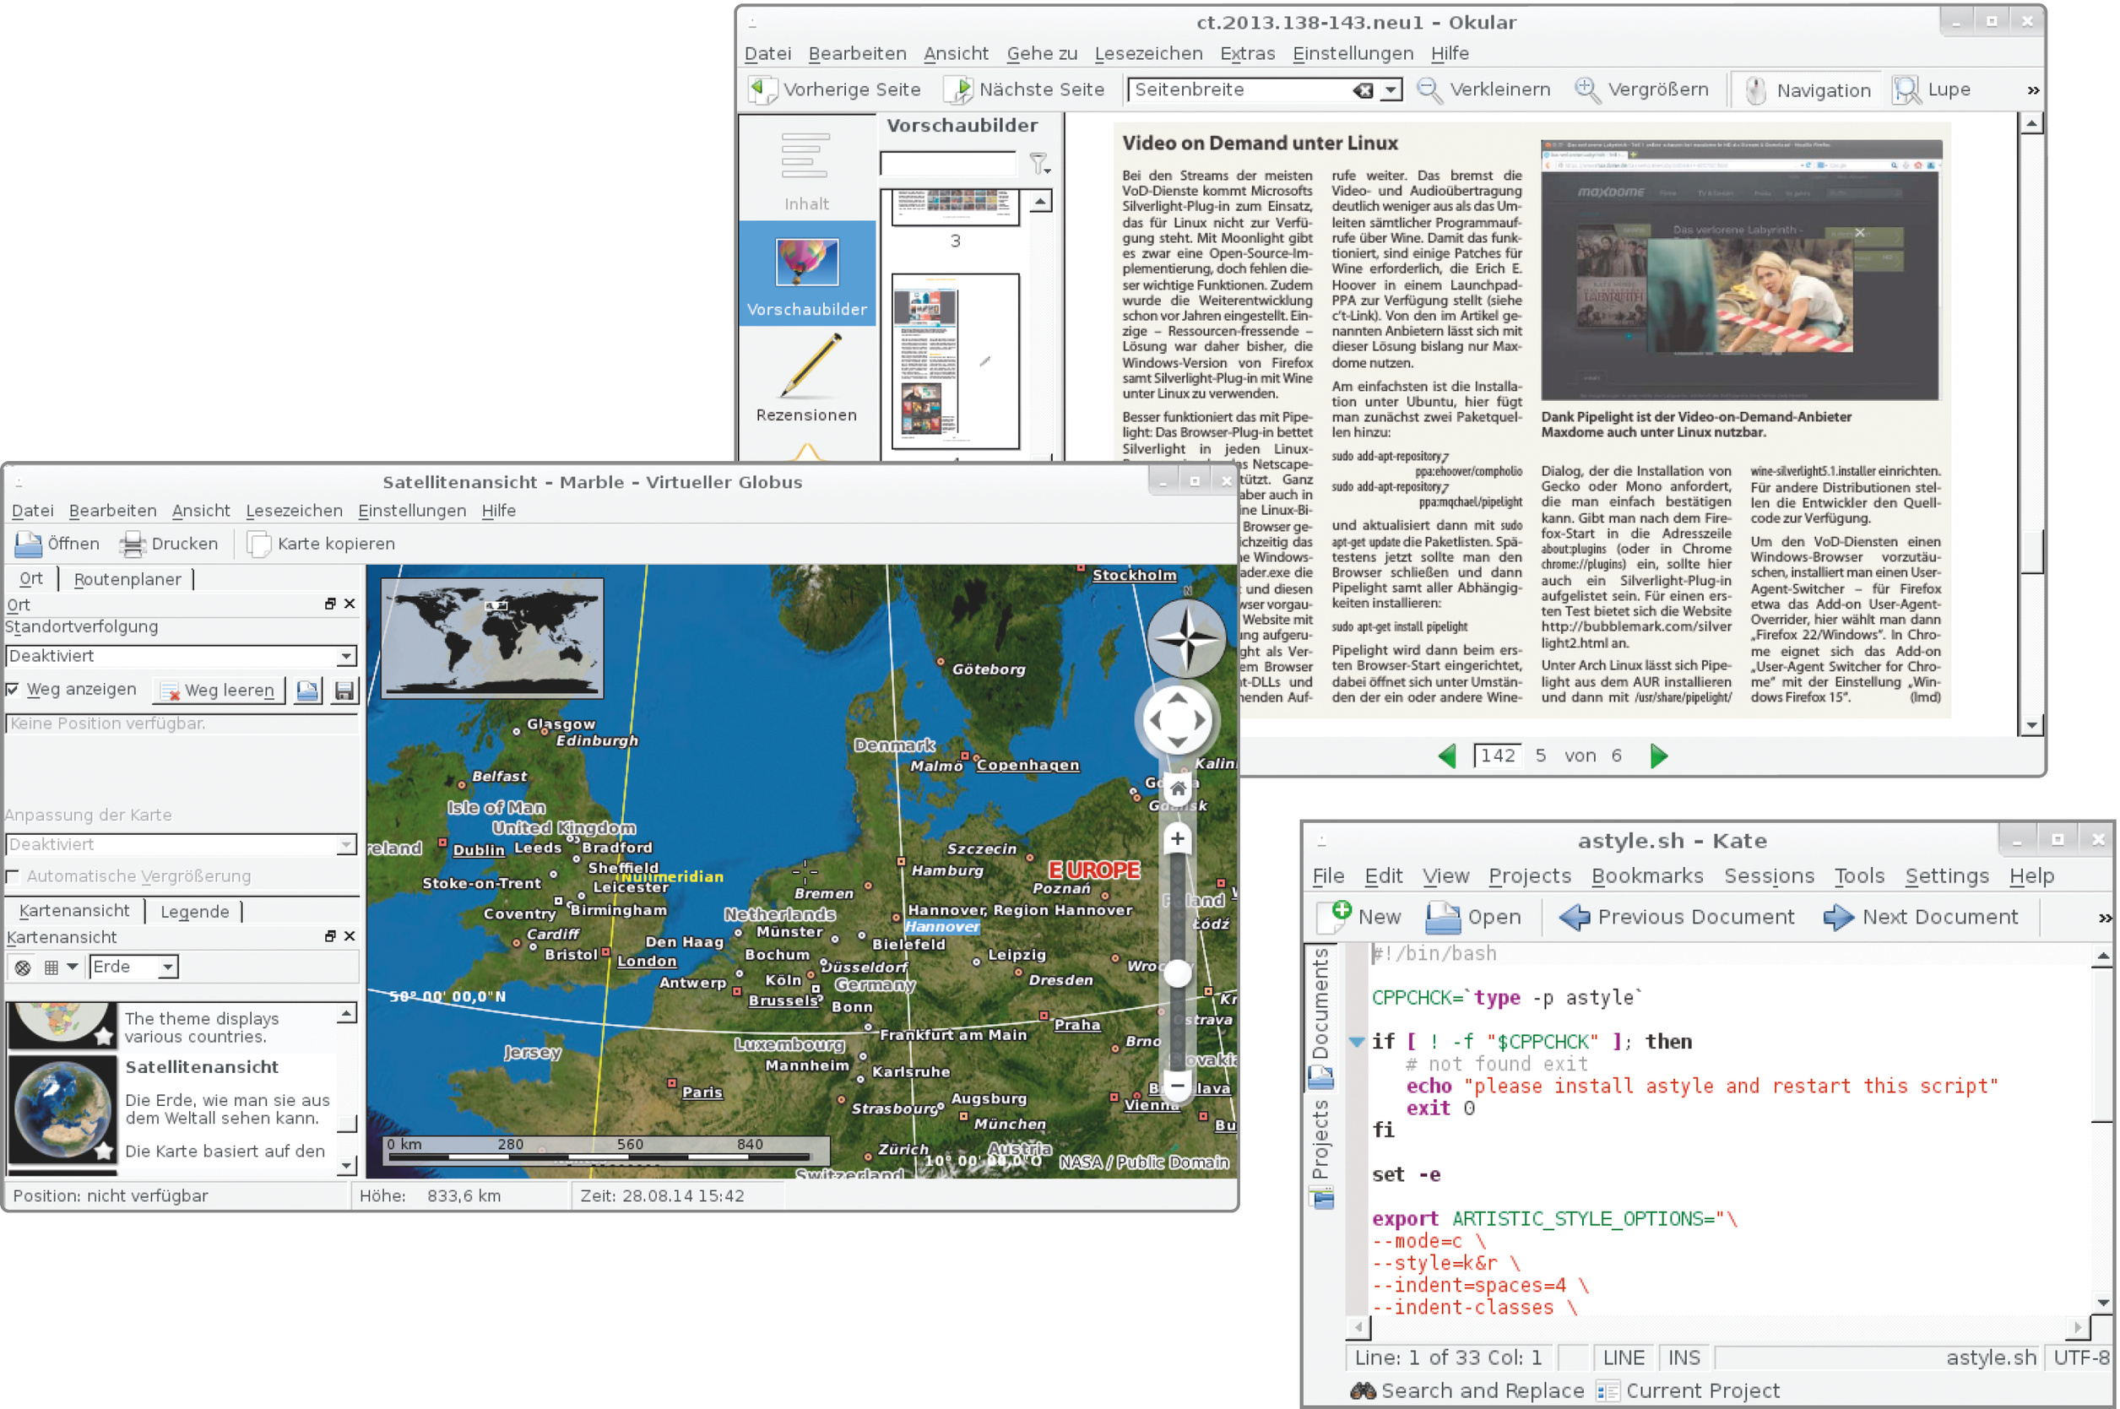Click the Marble compass navigation icon
Image resolution: width=2120 pixels, height=1409 pixels.
tap(1185, 638)
